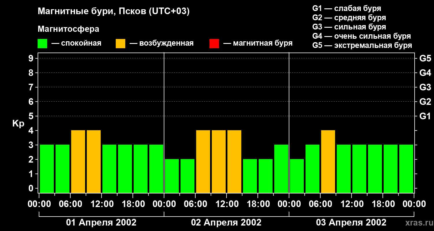Image resolution: width=434 pixels, height=231 pixels.
Task: Click the 'G1' right-axis label
Action: 425,116
